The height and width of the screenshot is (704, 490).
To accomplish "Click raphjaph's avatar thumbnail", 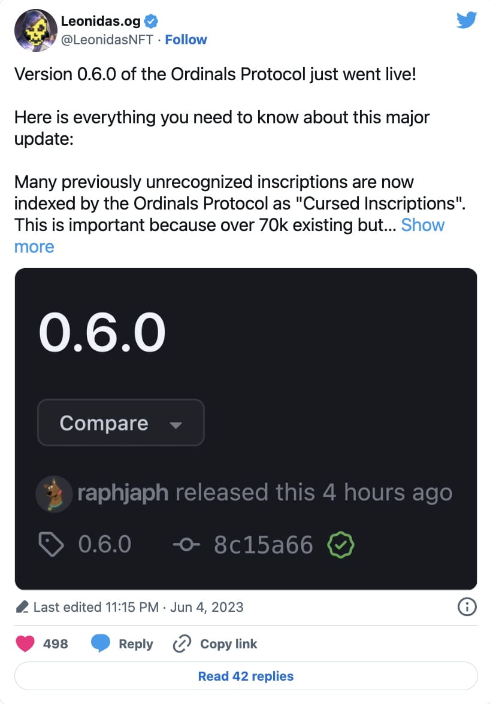I will pos(54,493).
